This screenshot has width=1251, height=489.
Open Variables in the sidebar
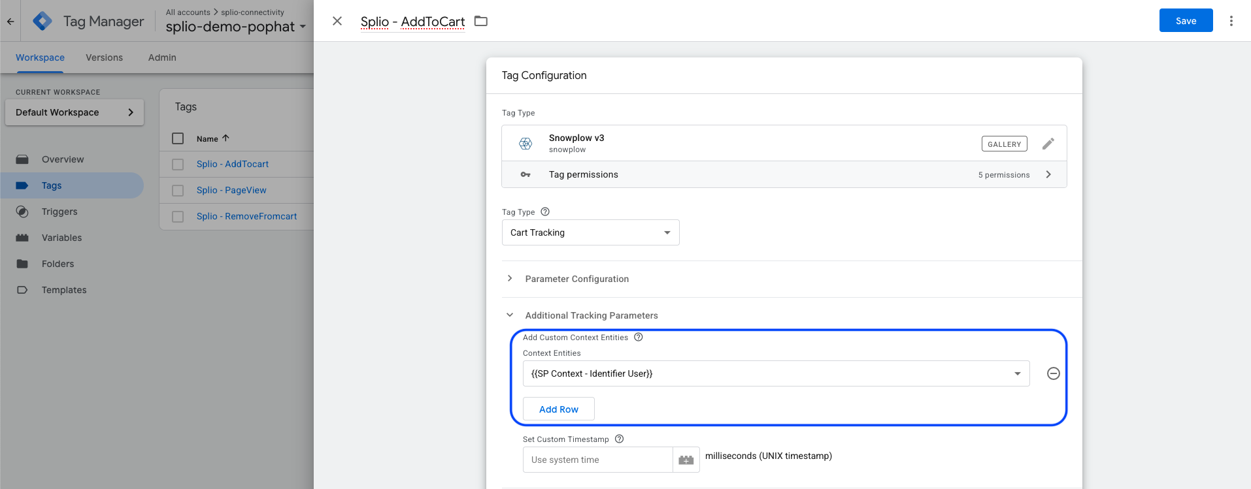pyautogui.click(x=61, y=238)
